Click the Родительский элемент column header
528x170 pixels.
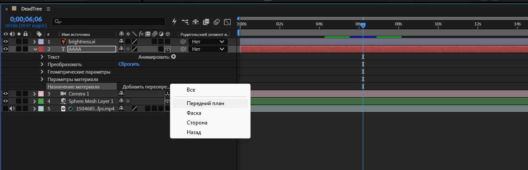[204, 34]
